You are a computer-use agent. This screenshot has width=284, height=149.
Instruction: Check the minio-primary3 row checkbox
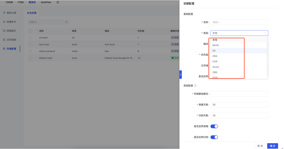tap(31, 51)
